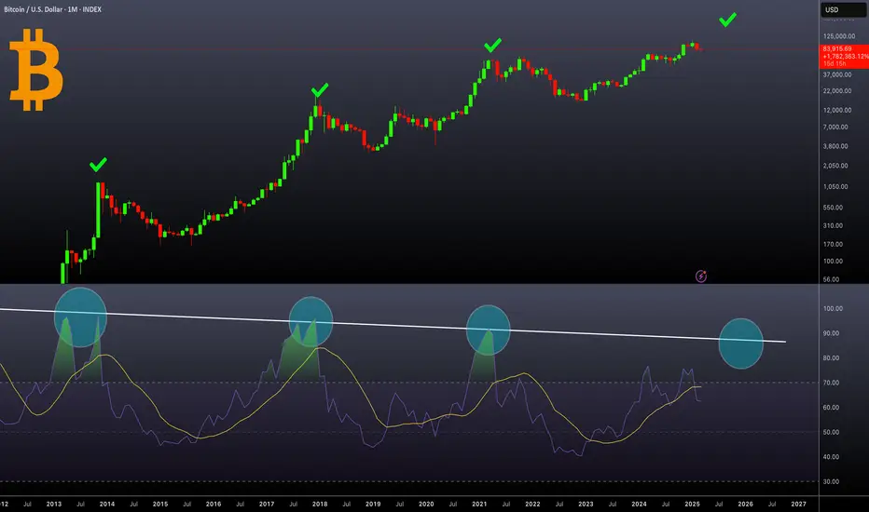Click the 22,000.00 price scale label
The width and height of the screenshot is (869, 512).
tap(837, 91)
